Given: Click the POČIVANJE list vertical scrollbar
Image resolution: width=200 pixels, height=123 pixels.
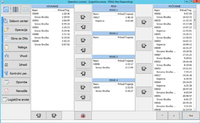Looking at the screenshot, I should pyautogui.click(x=198, y=58).
